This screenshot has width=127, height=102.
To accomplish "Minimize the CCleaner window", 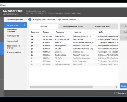I will click(x=122, y=5).
